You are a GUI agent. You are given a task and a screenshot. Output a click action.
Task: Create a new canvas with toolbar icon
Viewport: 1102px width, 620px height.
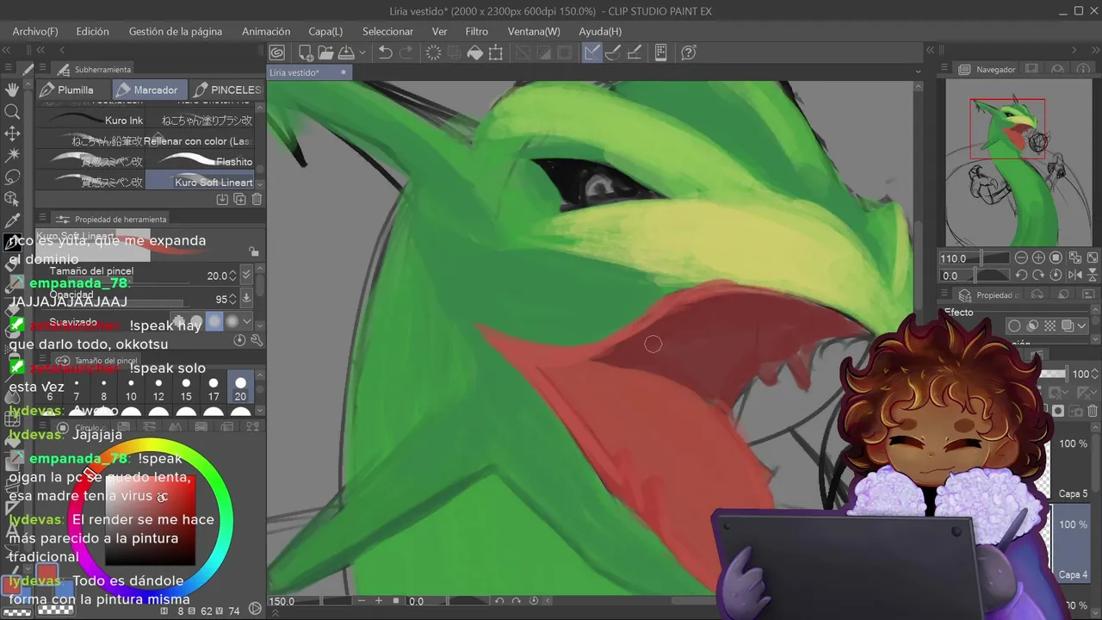306,53
